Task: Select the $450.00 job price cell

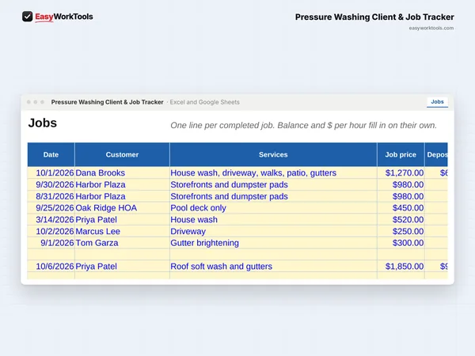Action: 401,208
